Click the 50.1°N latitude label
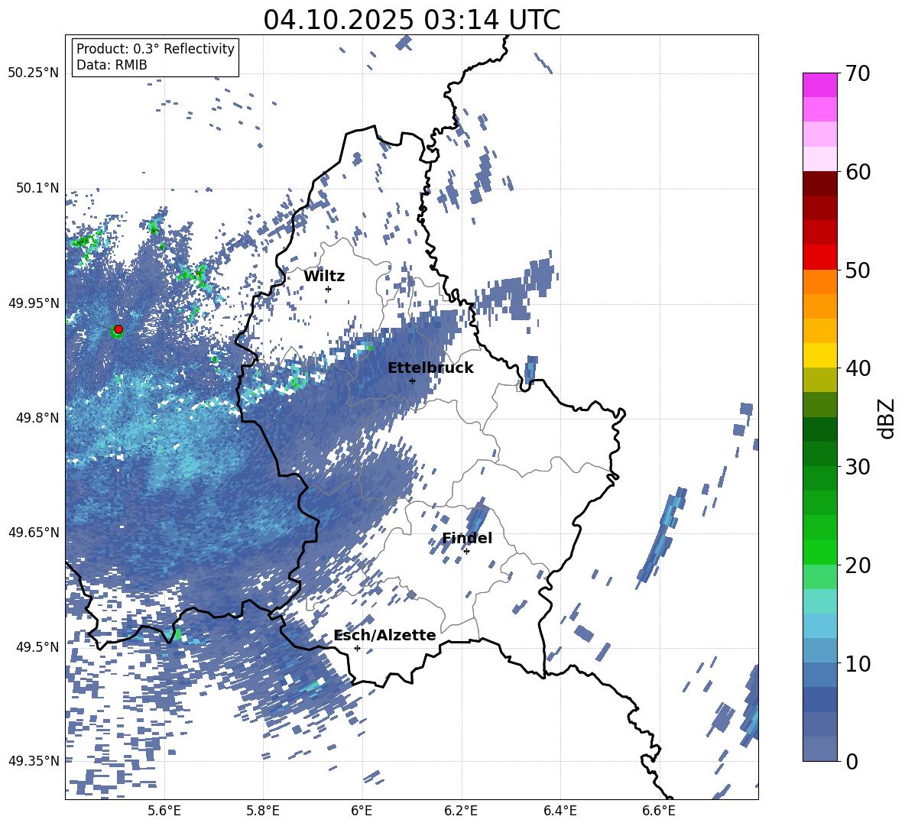Viewport: 905px width, 826px height. pyautogui.click(x=37, y=188)
